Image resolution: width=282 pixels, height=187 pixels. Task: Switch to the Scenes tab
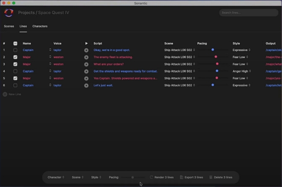9,26
